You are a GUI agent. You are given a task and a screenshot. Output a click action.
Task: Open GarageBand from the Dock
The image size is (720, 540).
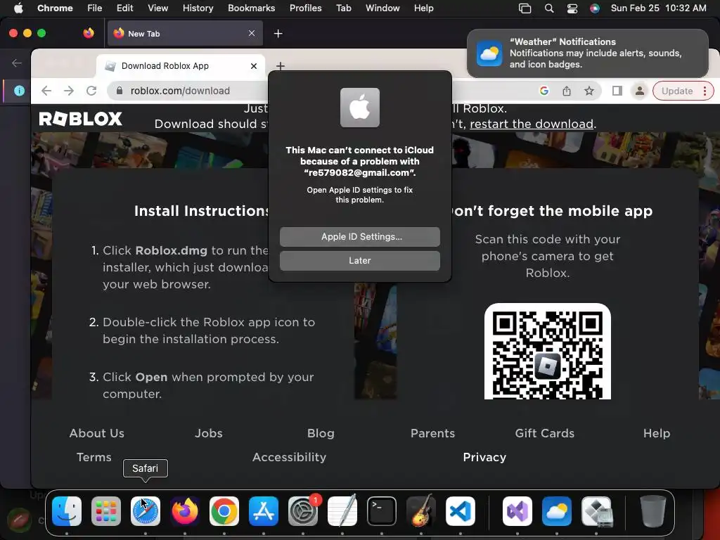[421, 511]
